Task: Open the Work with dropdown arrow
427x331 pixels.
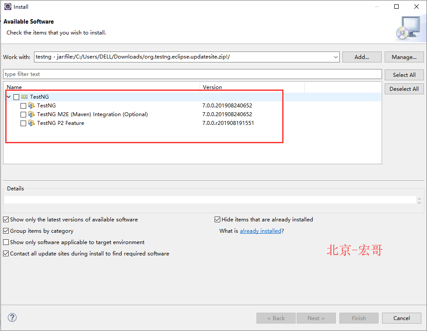Action: (335, 57)
